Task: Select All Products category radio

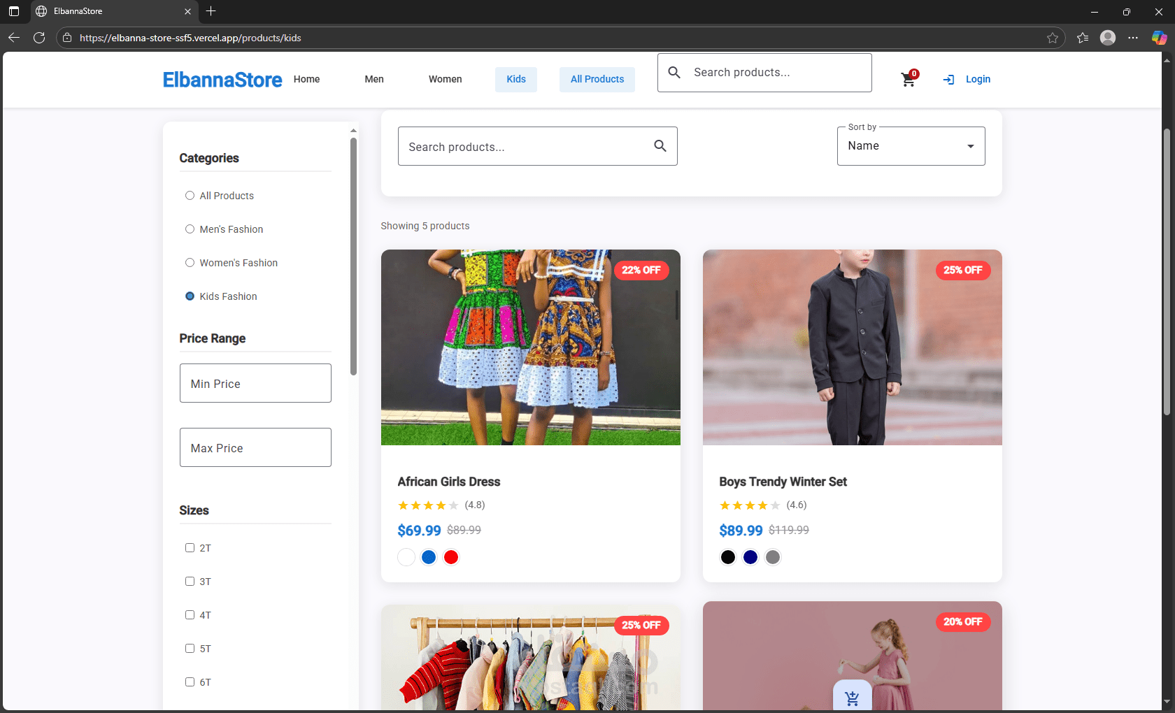Action: tap(190, 196)
